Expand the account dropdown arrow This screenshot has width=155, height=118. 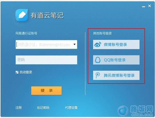pos(75,44)
